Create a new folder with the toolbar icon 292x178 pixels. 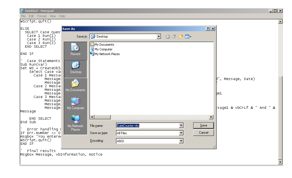[180, 36]
